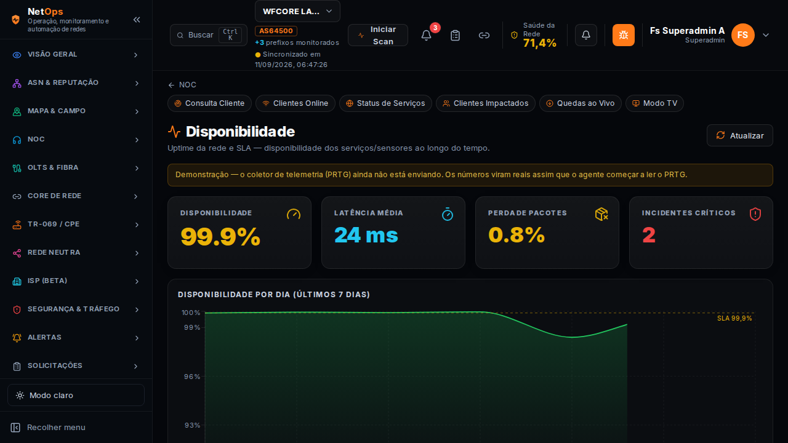Click the Saúde da Rede 71,4% indicator
The height and width of the screenshot is (443, 788).
coord(534,35)
